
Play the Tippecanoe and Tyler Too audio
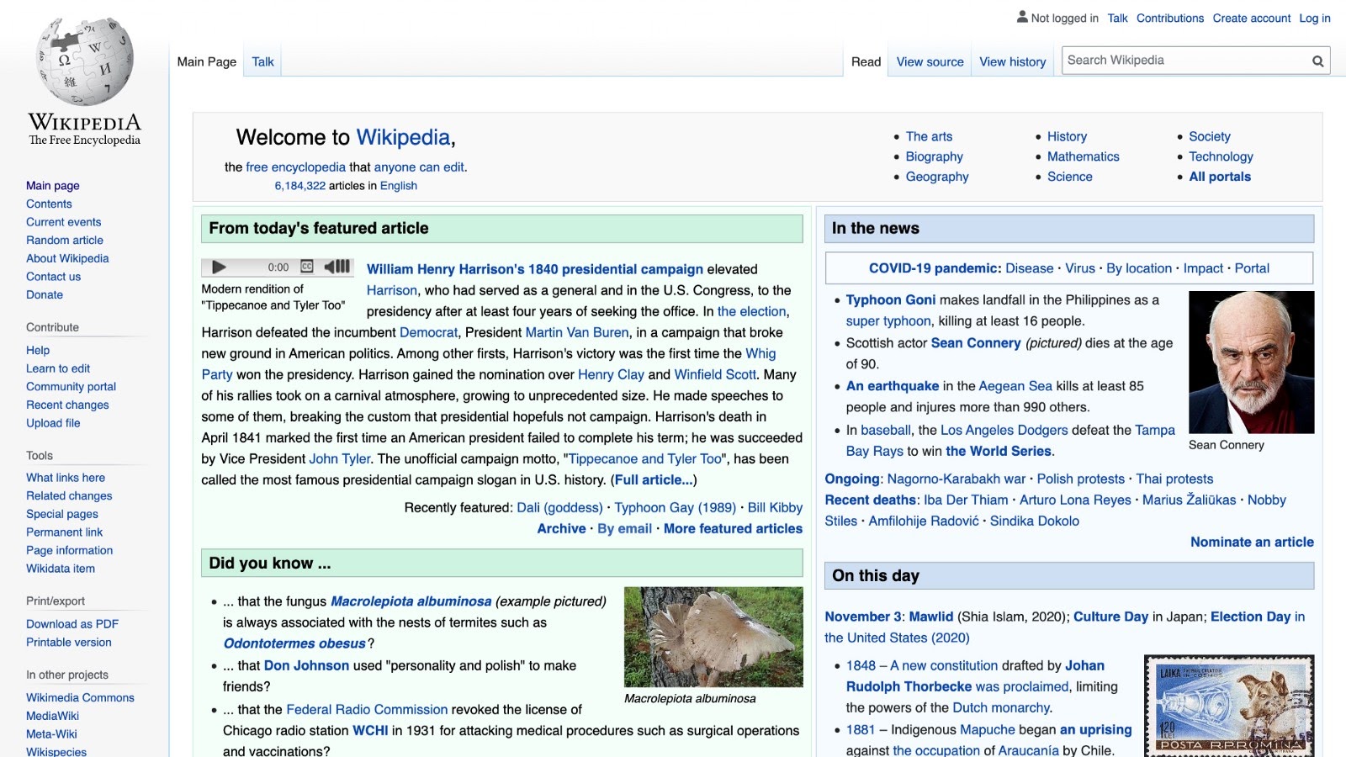pos(219,267)
